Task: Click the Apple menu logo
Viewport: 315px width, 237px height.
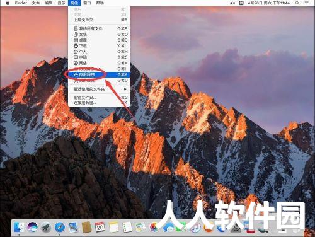Action: [x=8, y=3]
